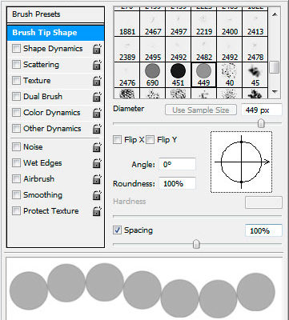This screenshot has width=289, height=320.
Task: Uncheck the Spacing checkbox
Action: 117,230
